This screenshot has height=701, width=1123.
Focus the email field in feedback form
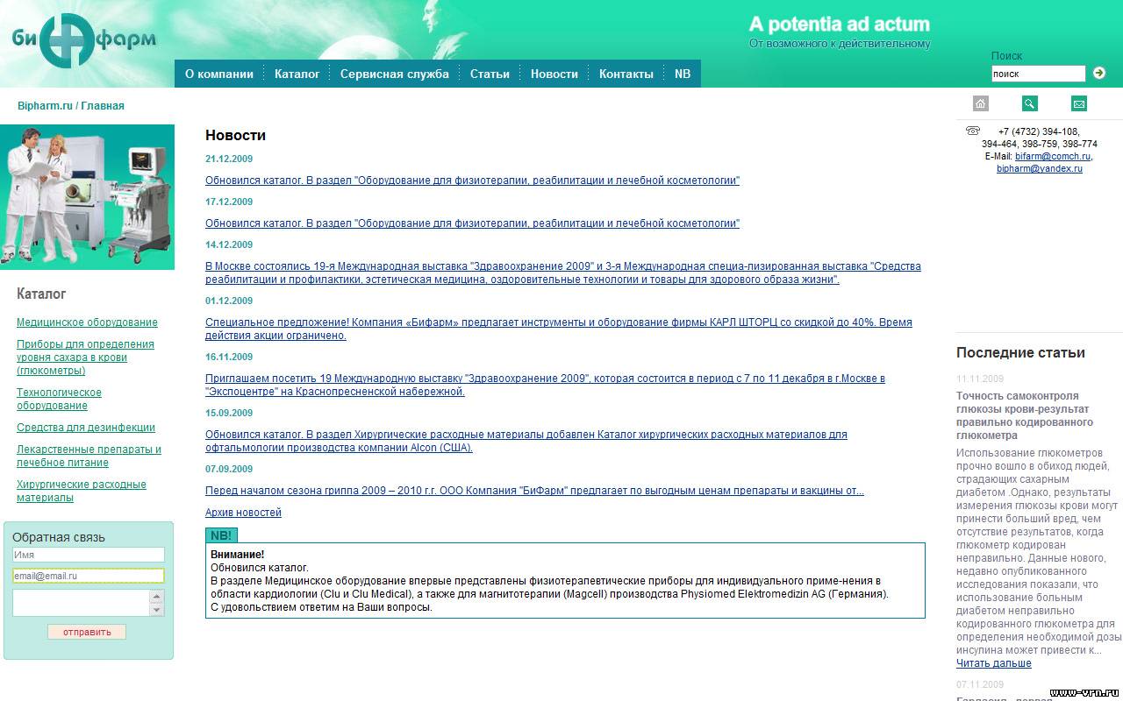coord(88,576)
